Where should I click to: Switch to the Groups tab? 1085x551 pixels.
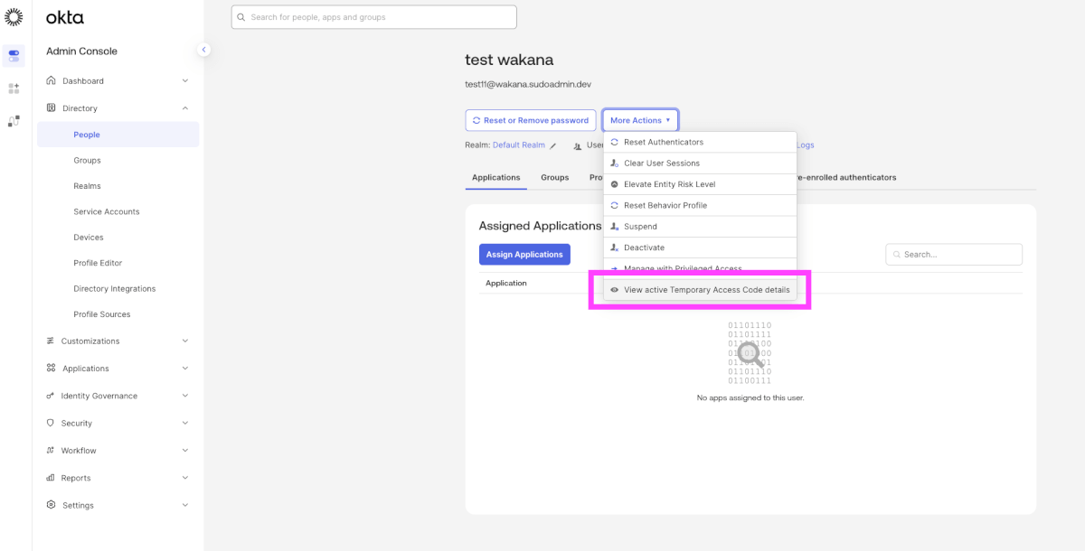pos(555,177)
